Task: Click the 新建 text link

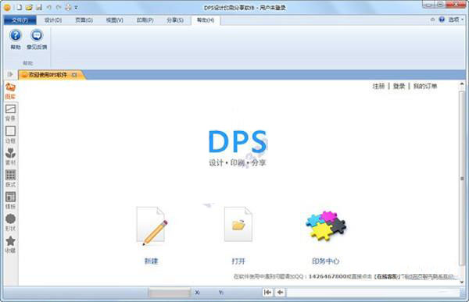Action: coord(151,261)
